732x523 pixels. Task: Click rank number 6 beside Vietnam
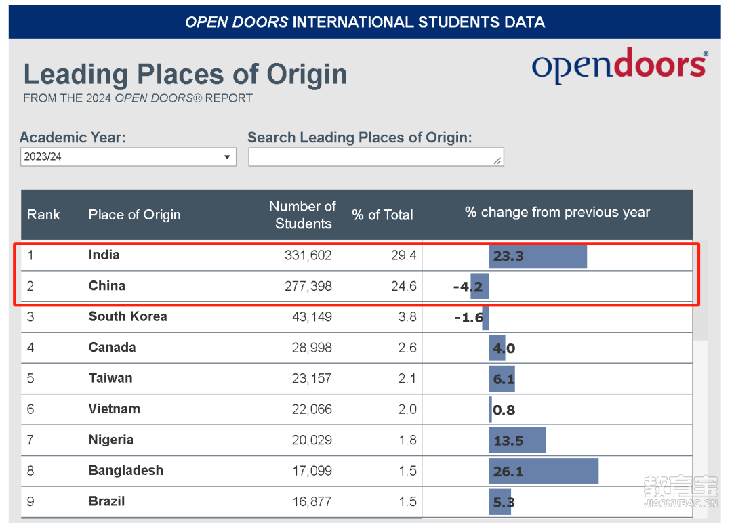click(30, 409)
